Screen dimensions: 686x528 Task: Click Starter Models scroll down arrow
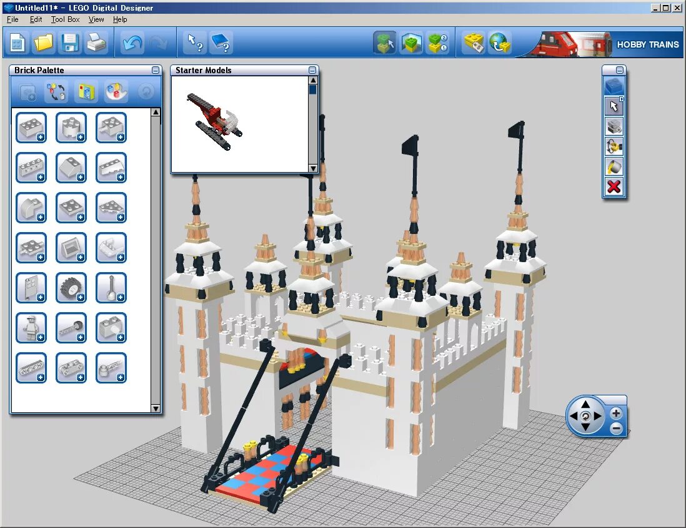313,168
